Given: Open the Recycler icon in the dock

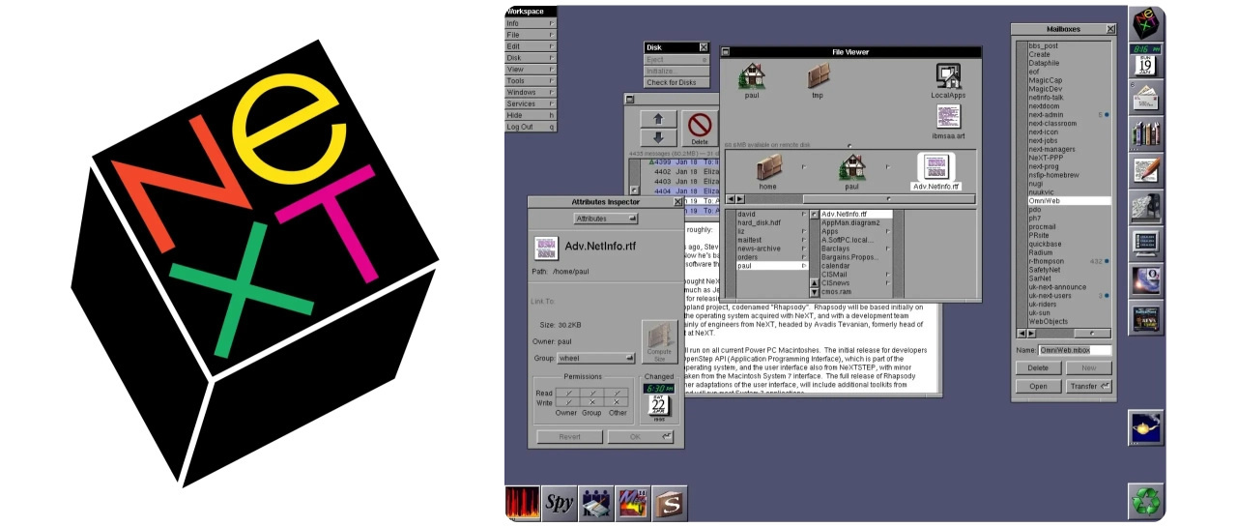Looking at the screenshot, I should click(1146, 501).
